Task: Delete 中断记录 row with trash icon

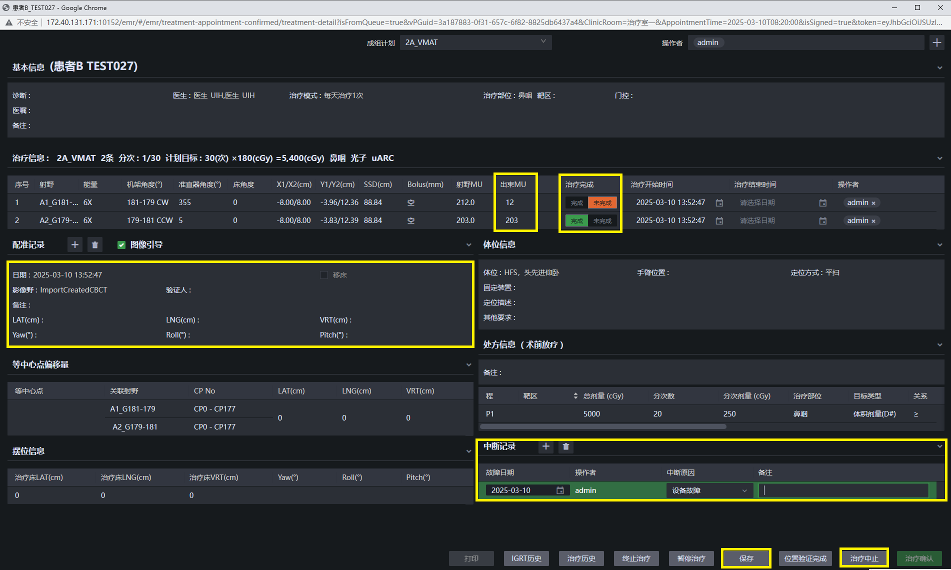Action: (x=566, y=446)
